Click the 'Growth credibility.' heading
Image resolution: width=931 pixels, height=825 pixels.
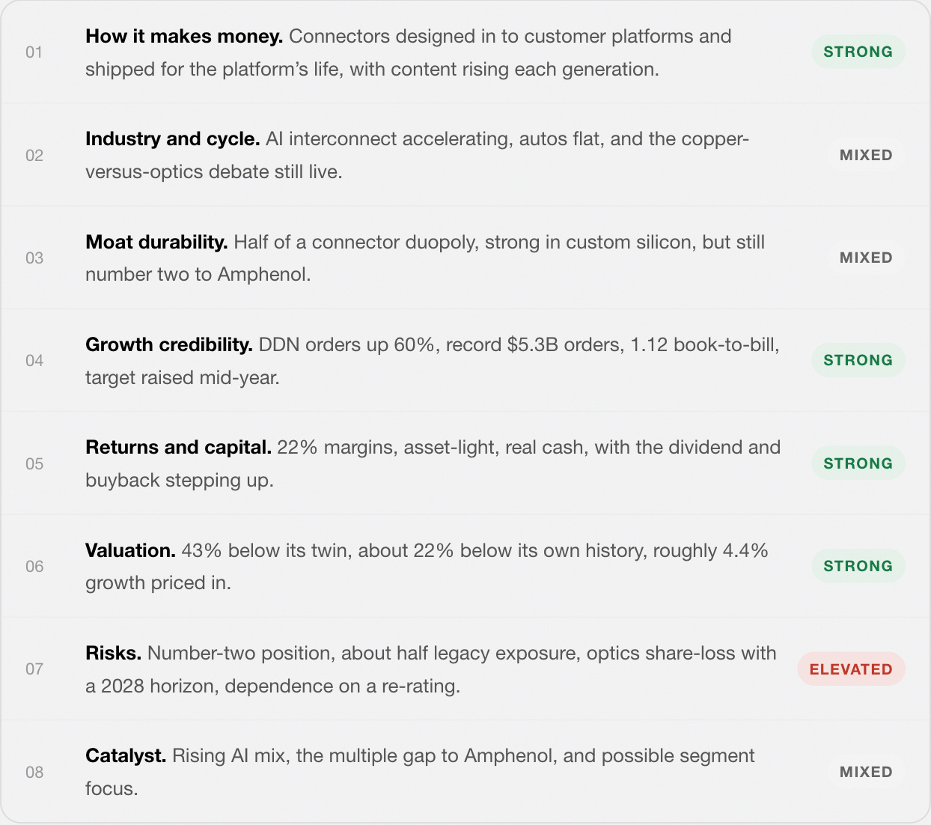[x=169, y=344]
